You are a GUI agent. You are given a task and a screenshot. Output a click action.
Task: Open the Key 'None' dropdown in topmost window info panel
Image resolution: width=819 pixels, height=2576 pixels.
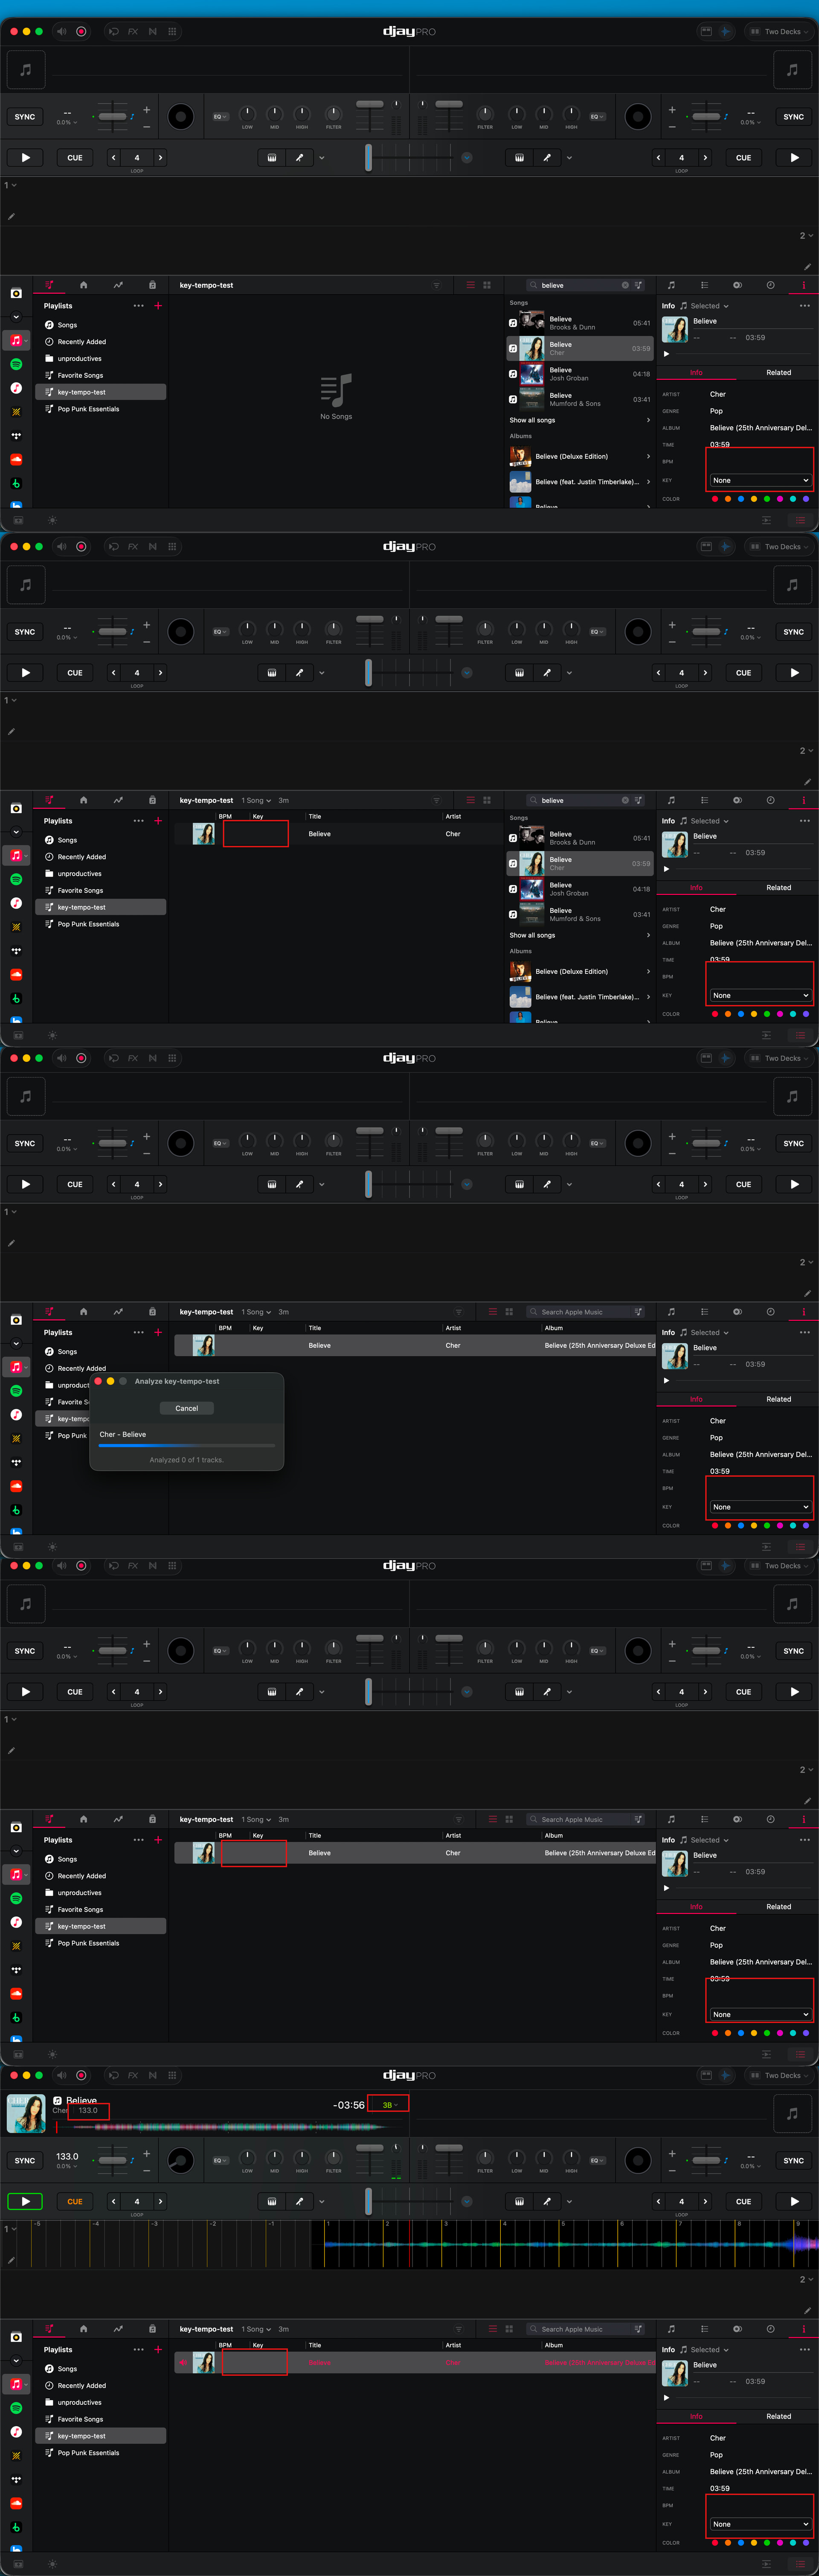[x=760, y=480]
